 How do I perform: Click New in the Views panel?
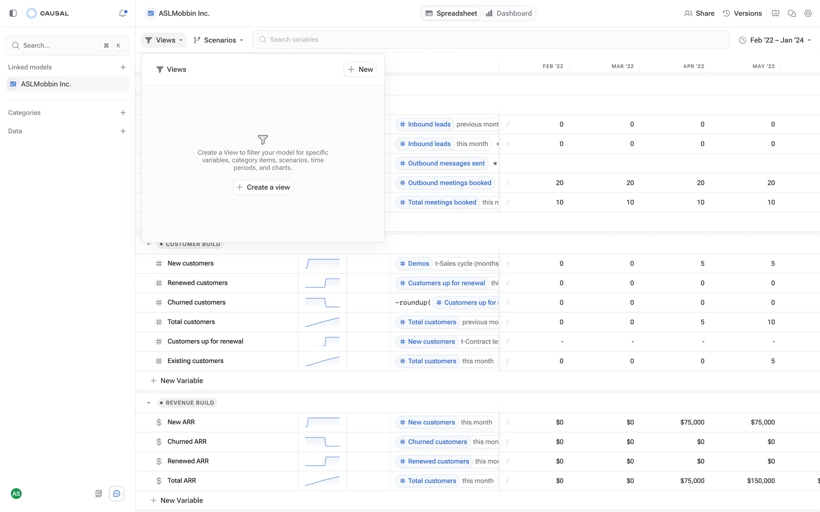click(360, 70)
